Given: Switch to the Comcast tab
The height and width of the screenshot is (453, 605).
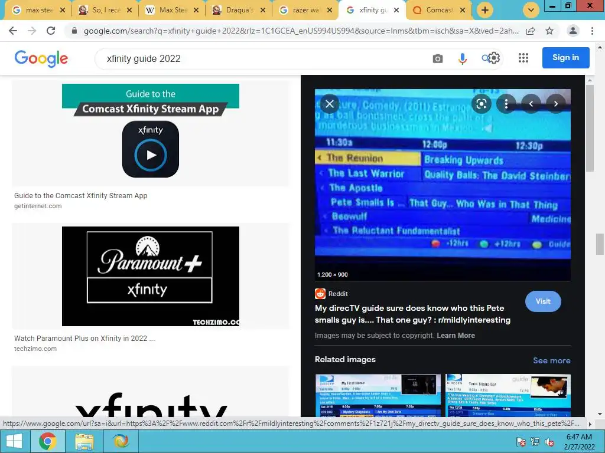Looking at the screenshot, I should coord(438,10).
